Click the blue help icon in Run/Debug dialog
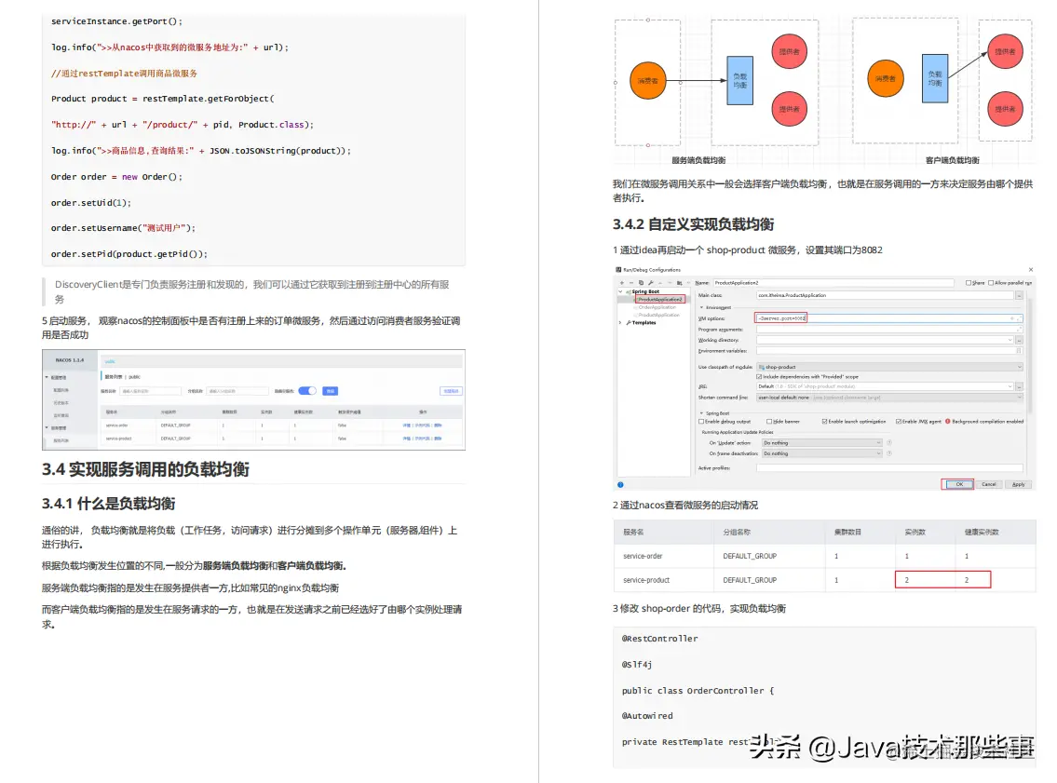 [620, 484]
